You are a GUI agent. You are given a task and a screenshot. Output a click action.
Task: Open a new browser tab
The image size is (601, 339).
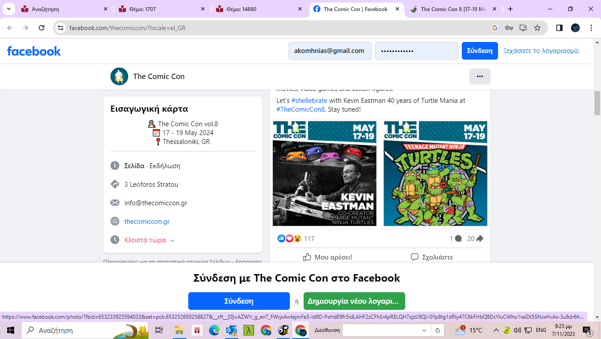[510, 9]
